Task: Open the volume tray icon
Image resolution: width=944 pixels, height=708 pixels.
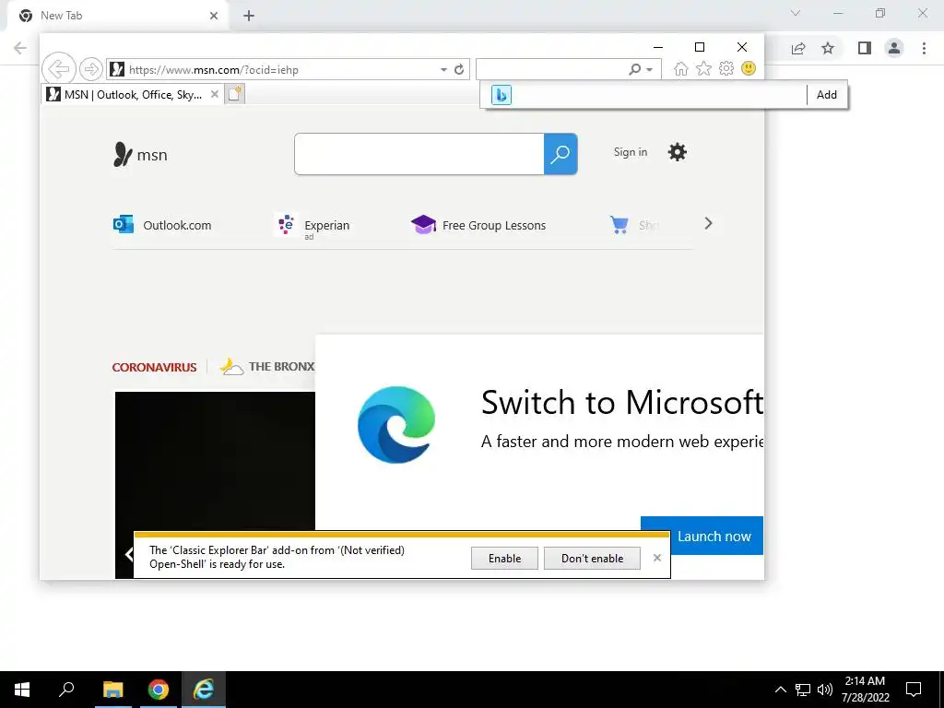Action: click(x=825, y=690)
